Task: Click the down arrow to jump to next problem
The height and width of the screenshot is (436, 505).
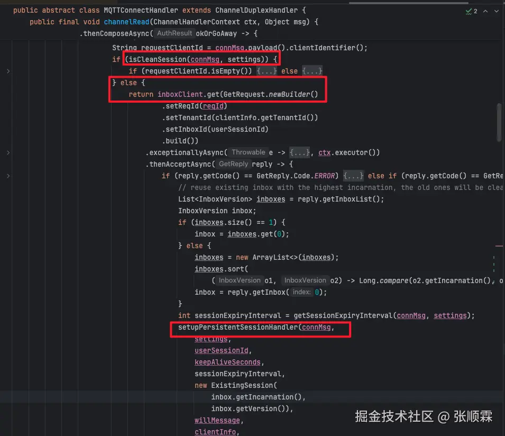Action: 496,11
